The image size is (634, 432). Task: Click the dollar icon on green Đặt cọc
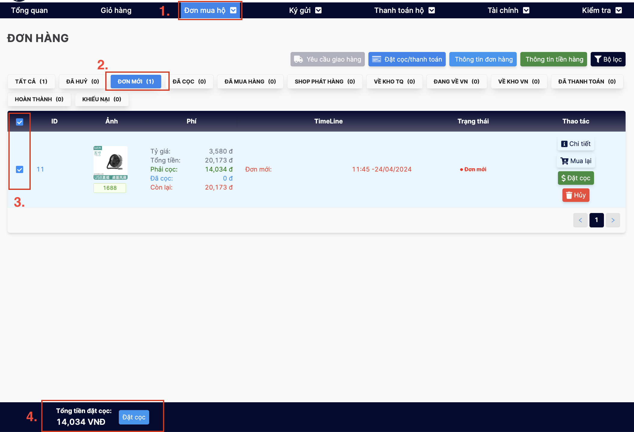click(x=563, y=178)
